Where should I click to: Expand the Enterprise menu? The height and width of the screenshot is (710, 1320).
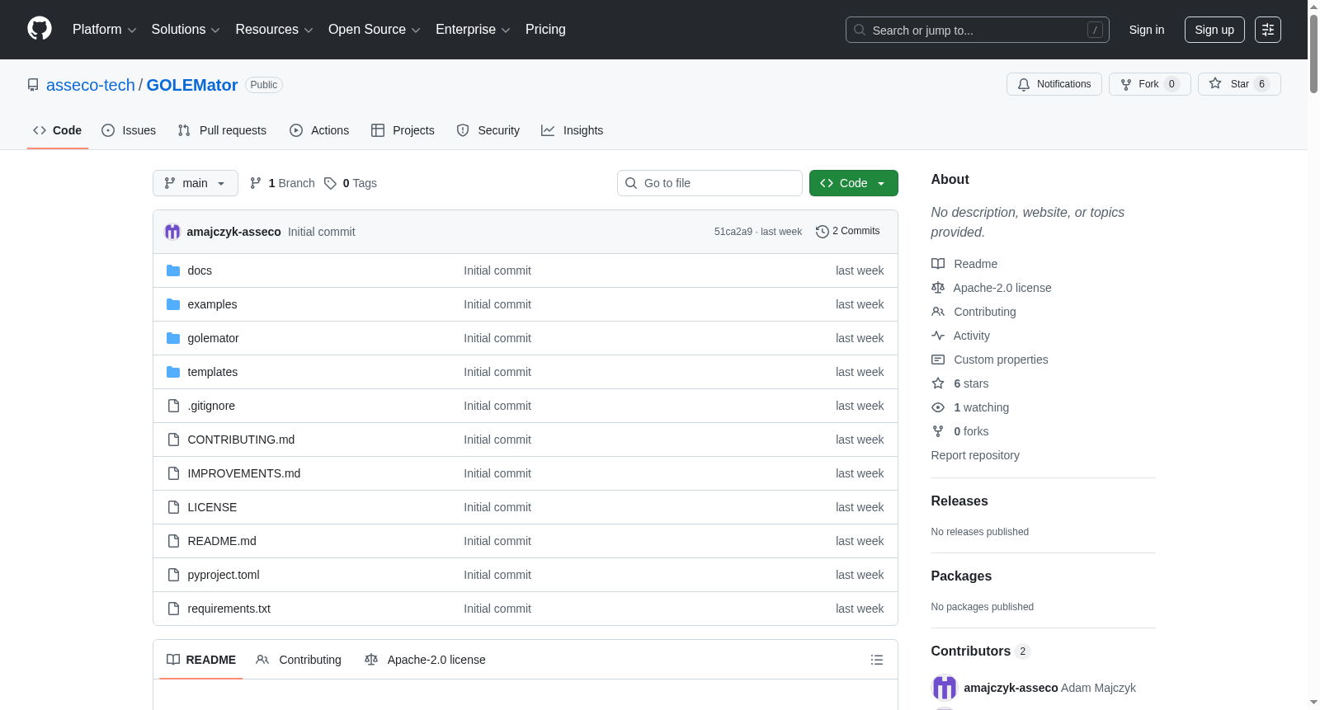(x=473, y=29)
